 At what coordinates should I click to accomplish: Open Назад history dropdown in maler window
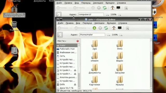point(71,28)
